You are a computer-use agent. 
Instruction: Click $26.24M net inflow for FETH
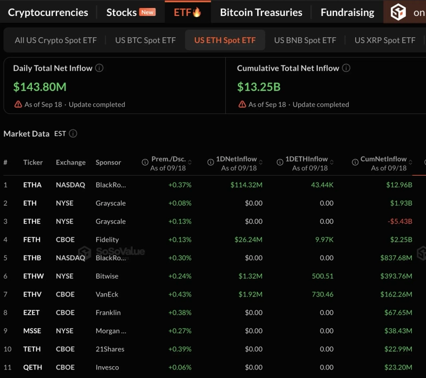coord(249,240)
